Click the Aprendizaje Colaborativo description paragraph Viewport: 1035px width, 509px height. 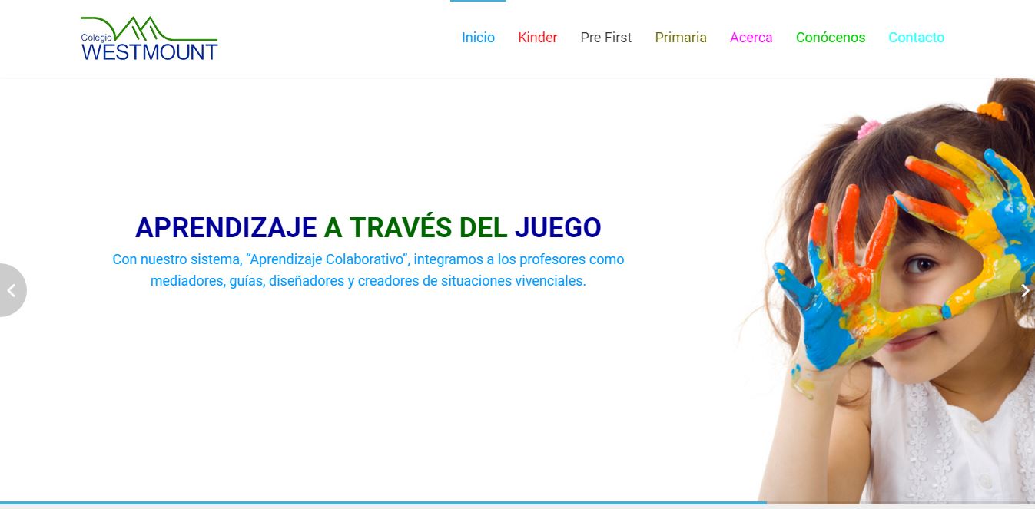tap(368, 270)
